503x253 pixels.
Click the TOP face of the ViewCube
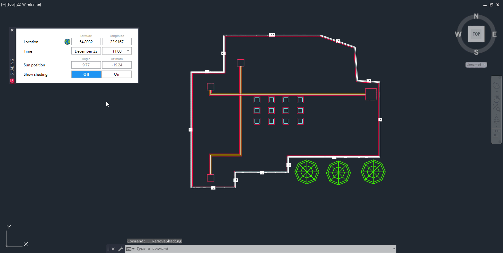(x=476, y=34)
